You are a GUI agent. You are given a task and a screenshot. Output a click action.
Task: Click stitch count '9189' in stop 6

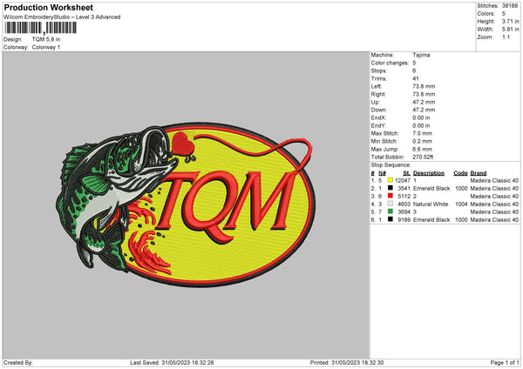tap(404, 220)
